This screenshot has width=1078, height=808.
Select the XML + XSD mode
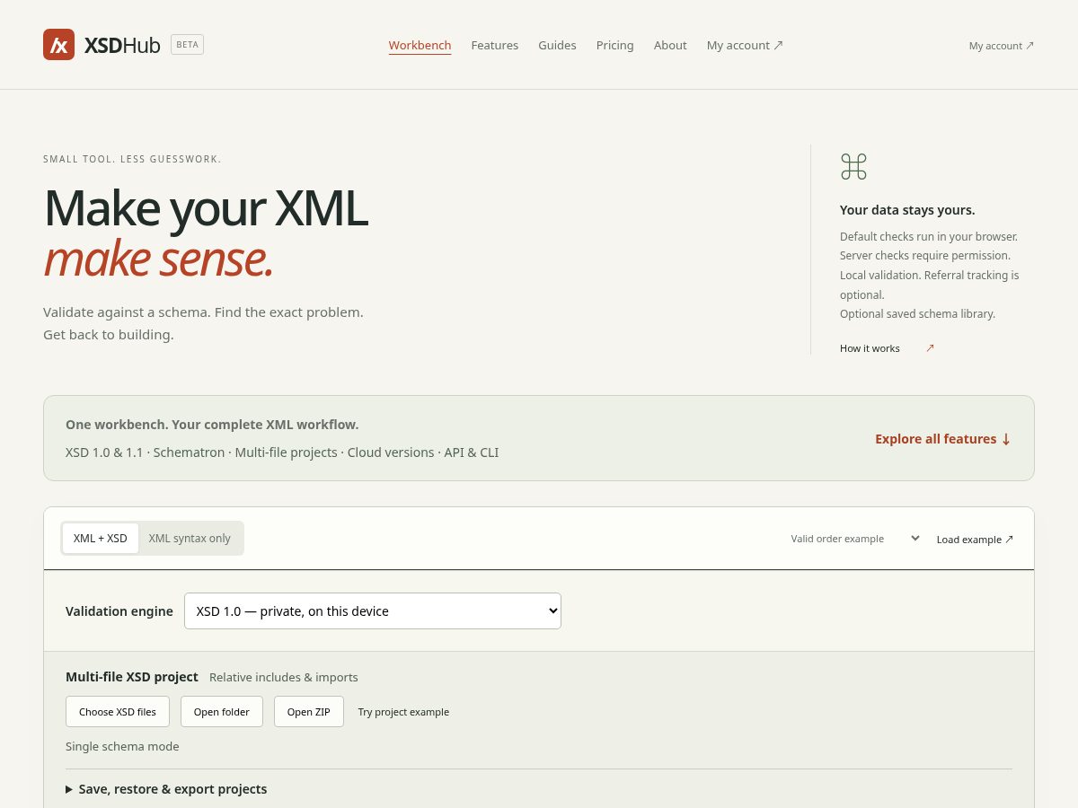[x=101, y=539]
